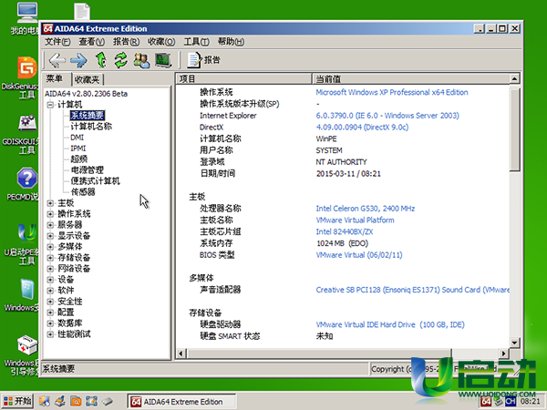This screenshot has height=410, width=547.
Task: Expand the 性能测试 tree node
Action: click(50, 334)
